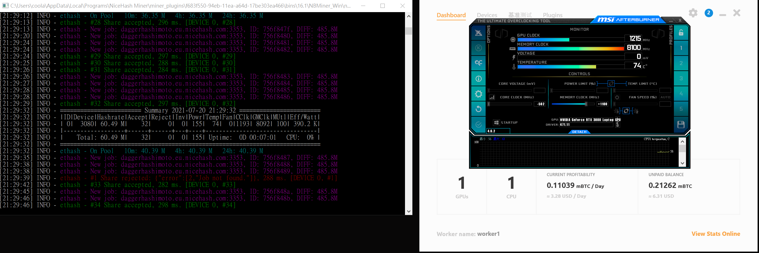Screen dimensions: 759x253
Task: Click the worker name worker1
Action: click(488, 234)
